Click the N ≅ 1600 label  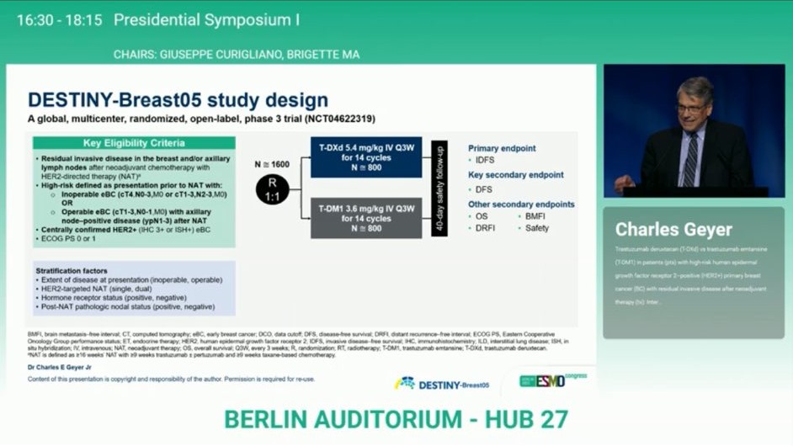[272, 163]
